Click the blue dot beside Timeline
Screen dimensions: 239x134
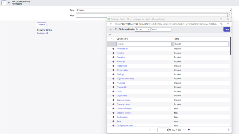113,53
